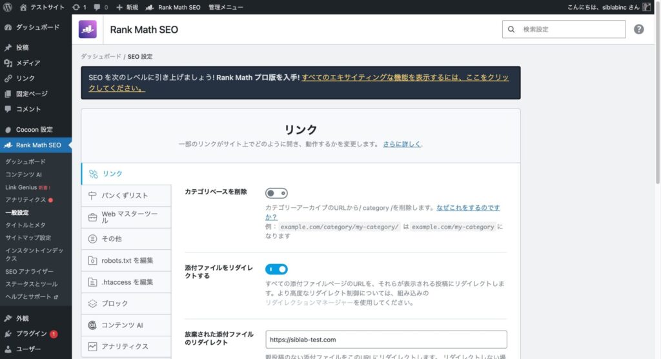Toggle 添付ファイルをリダイレクトする switch off
The image size is (661, 359).
pyautogui.click(x=276, y=269)
